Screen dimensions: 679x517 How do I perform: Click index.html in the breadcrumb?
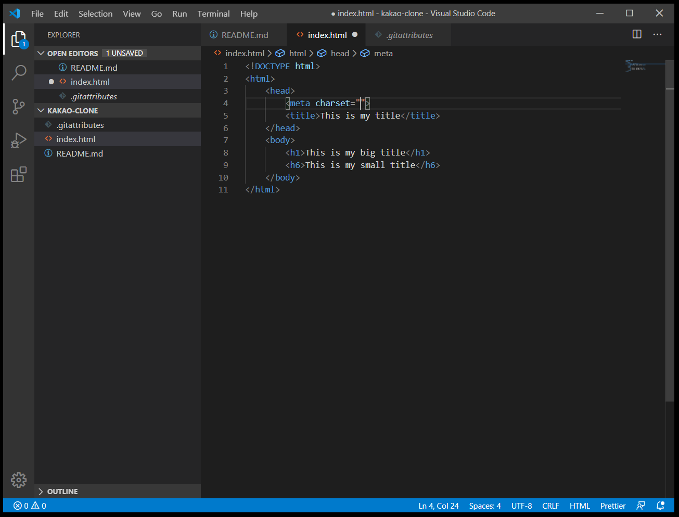tap(245, 53)
